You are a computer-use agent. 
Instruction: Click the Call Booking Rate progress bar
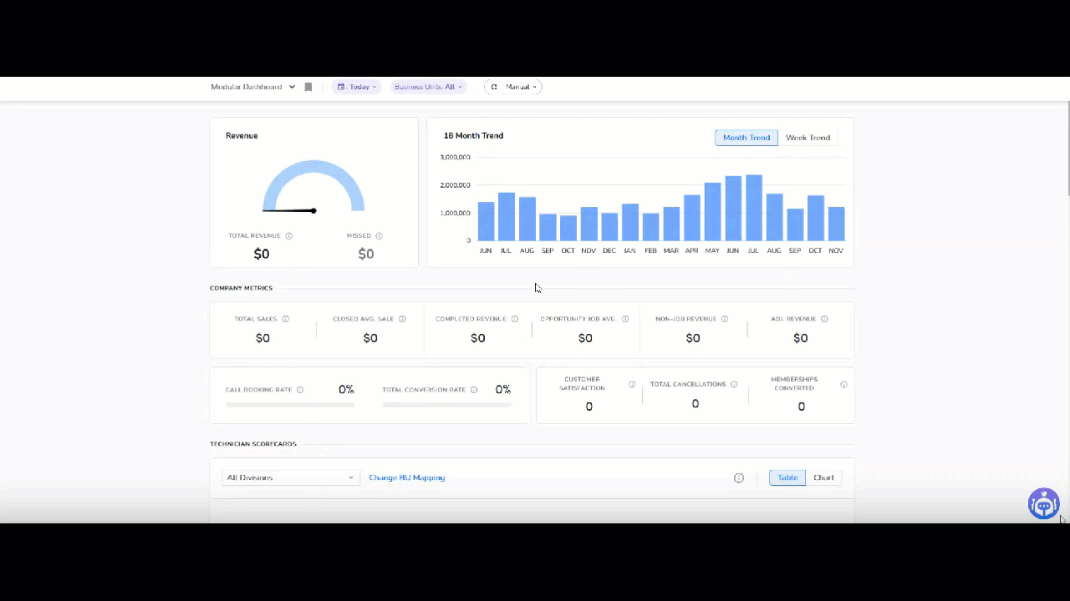tap(290, 405)
